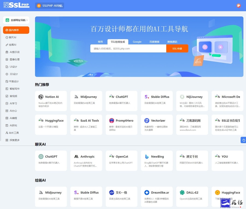Screen dimensions: 246x209
Task: Click the 绘画AI brush icon in sidebar
Action: point(7,45)
